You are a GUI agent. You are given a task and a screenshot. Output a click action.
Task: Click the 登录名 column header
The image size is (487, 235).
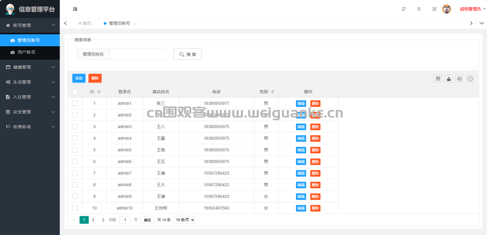[125, 92]
